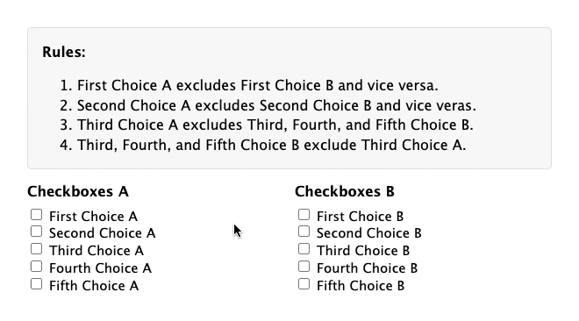Image resolution: width=579 pixels, height=321 pixels.
Task: Click the 'Third Choice A' label text
Action: tap(96, 251)
